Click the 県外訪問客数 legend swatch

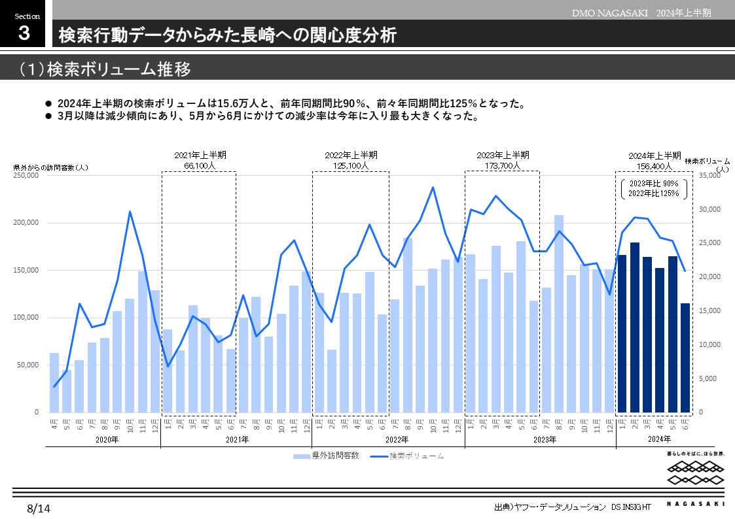(302, 456)
